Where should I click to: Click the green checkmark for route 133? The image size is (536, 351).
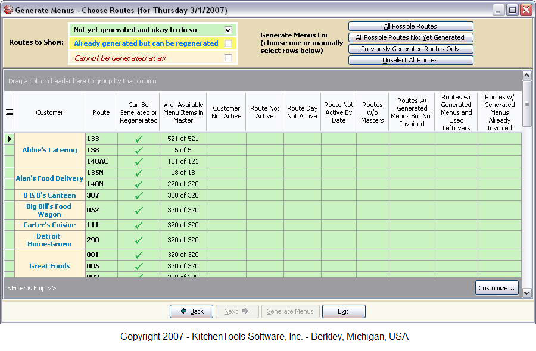point(139,139)
